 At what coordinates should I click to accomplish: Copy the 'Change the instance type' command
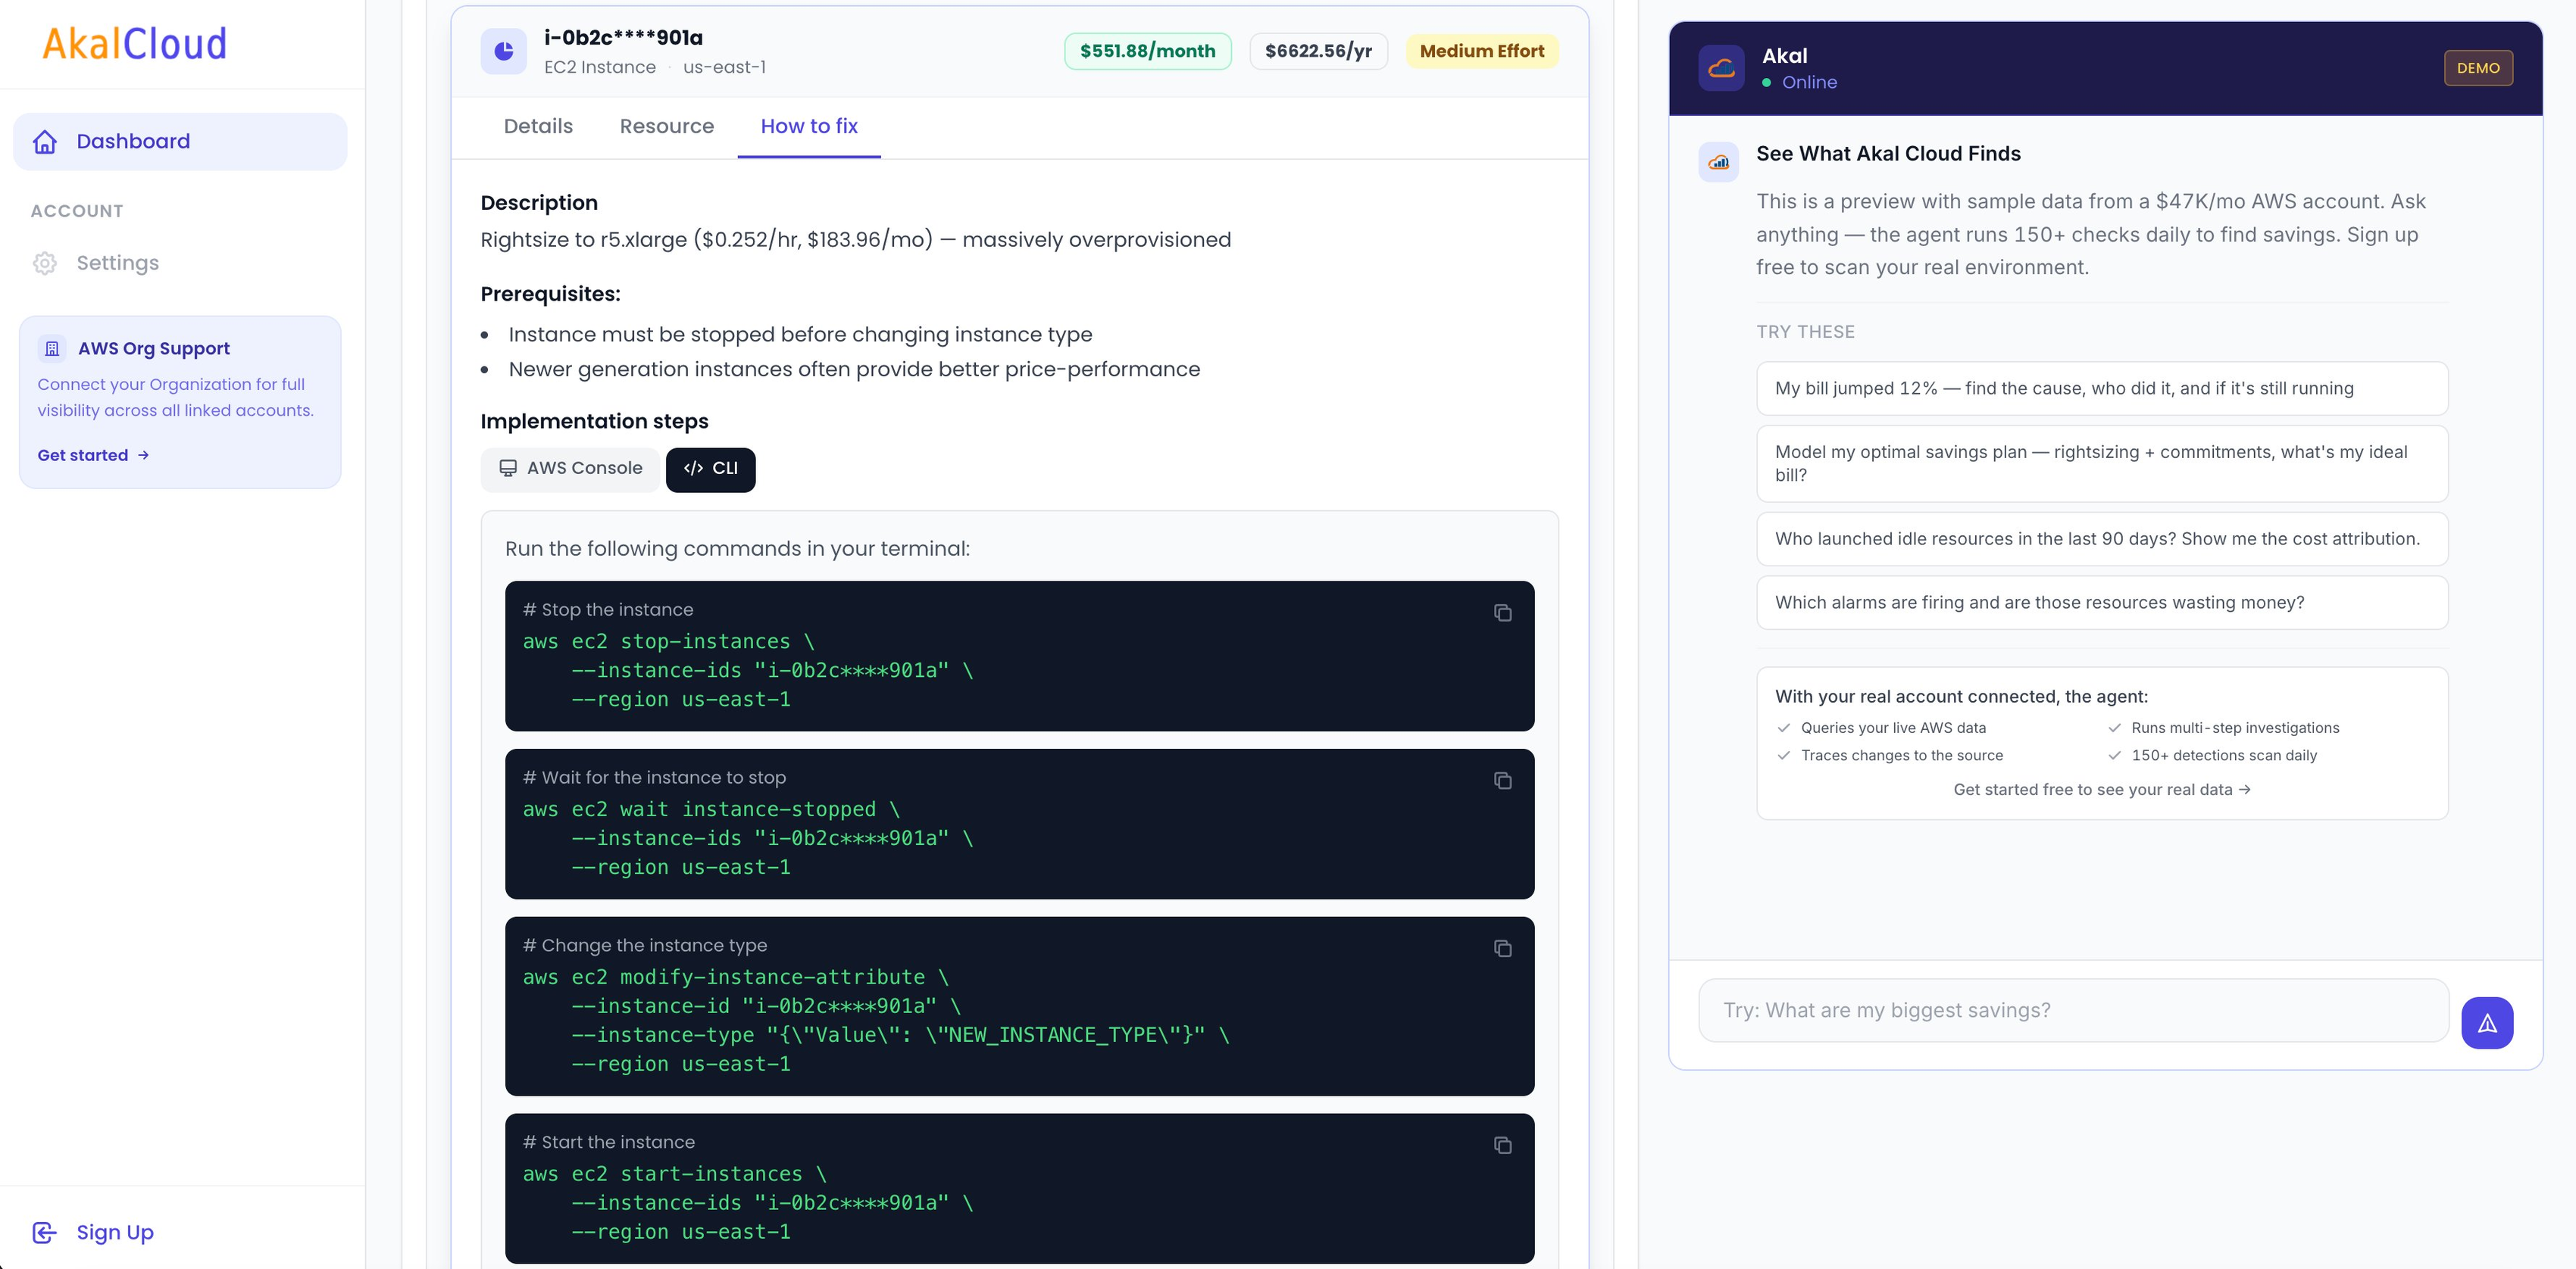(x=1502, y=948)
